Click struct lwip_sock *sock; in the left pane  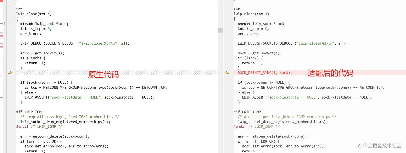(x=44, y=24)
